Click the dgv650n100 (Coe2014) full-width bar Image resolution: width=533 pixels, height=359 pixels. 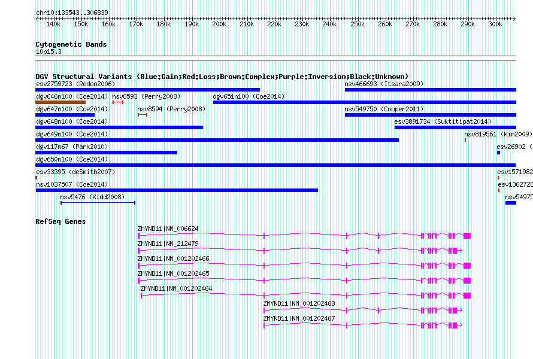click(x=275, y=165)
